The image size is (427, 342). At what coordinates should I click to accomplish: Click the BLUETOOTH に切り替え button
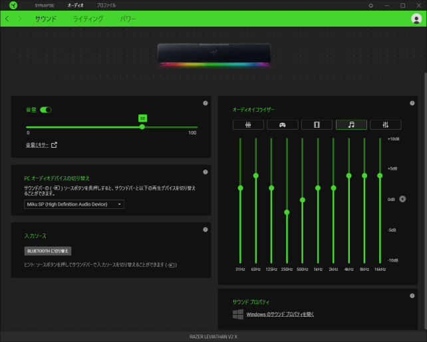[47, 251]
